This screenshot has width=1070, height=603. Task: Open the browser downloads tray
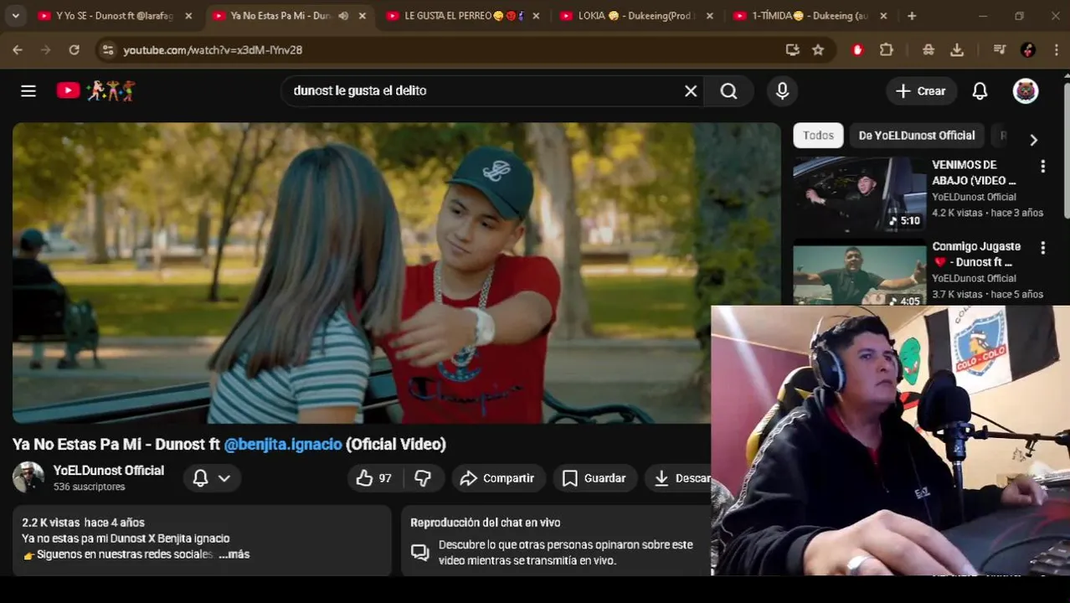957,50
